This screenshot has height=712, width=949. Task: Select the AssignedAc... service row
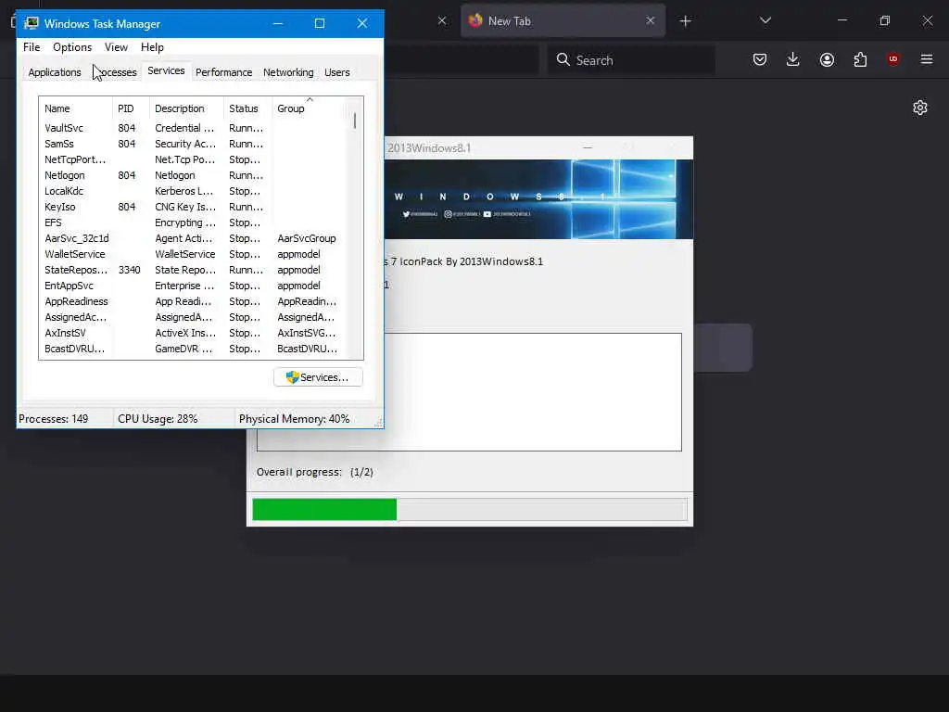pos(193,317)
